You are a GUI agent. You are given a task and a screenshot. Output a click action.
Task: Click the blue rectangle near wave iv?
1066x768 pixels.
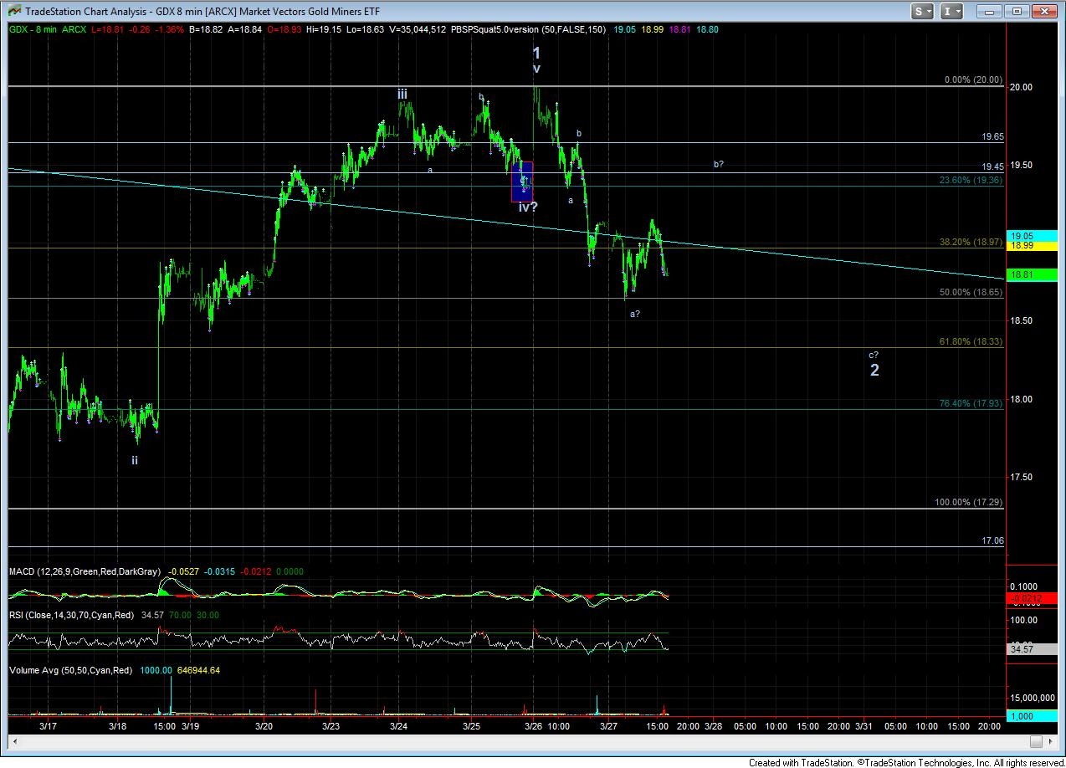[521, 182]
